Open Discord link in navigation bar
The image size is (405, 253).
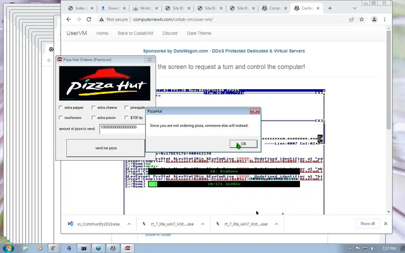(170, 33)
